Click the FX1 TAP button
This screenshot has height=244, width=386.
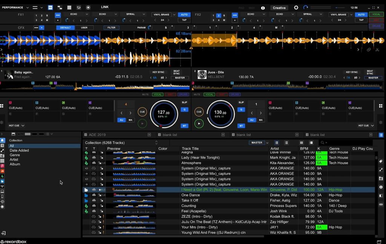tap(184, 20)
